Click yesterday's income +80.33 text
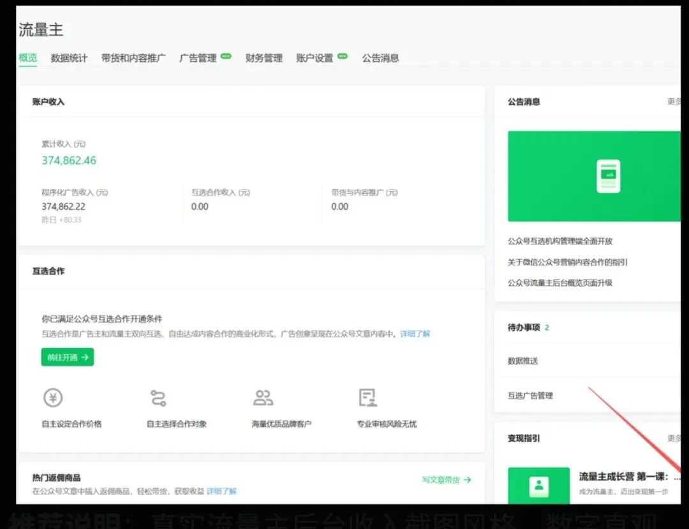 click(61, 220)
